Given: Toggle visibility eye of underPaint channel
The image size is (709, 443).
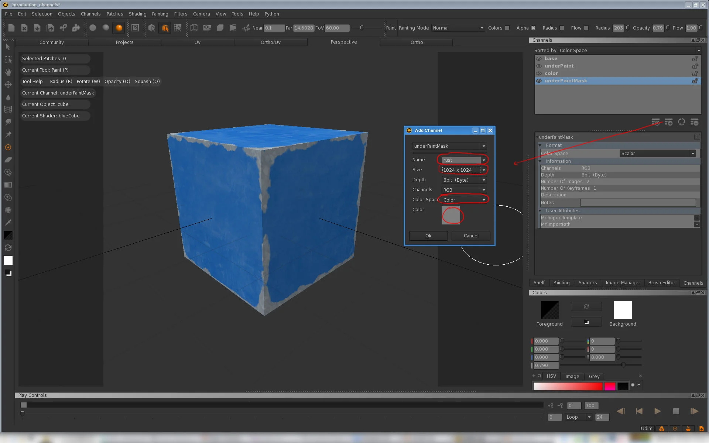Looking at the screenshot, I should click(539, 66).
